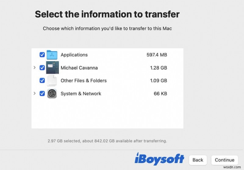This screenshot has width=244, height=170.
Task: Select the System & Network row label
Action: [81, 94]
